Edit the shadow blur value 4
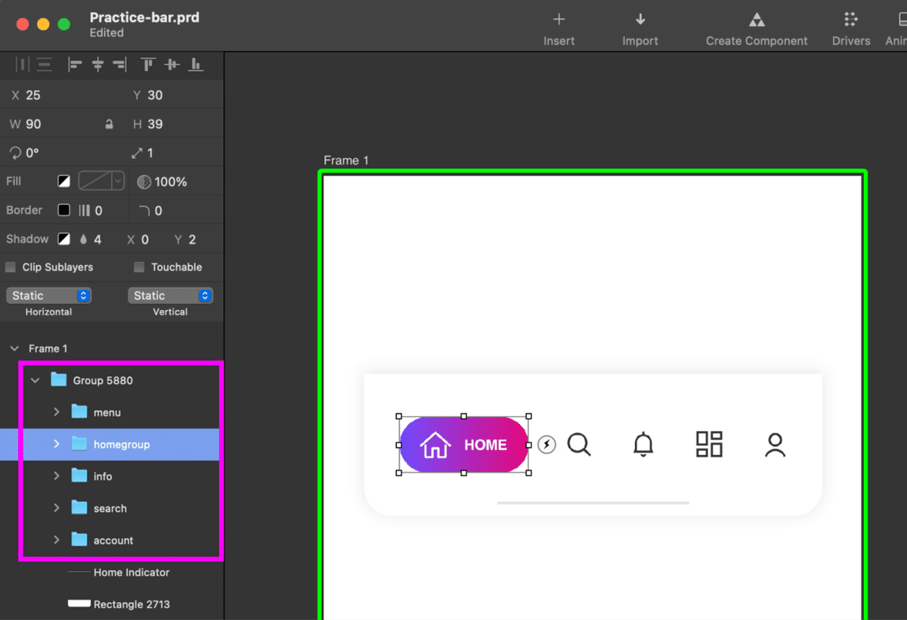This screenshot has height=620, width=907. [98, 239]
